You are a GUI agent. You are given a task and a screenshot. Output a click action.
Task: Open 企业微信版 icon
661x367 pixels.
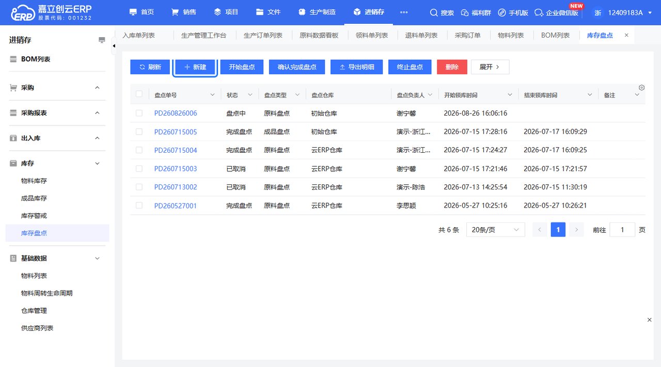click(539, 12)
